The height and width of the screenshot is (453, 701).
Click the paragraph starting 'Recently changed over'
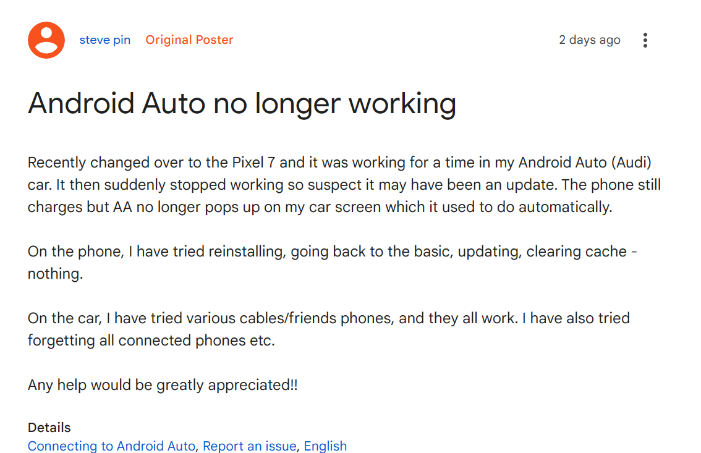point(344,185)
